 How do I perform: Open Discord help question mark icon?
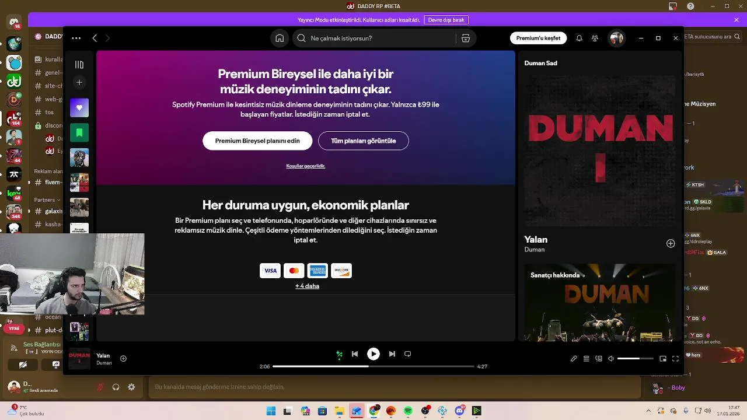(x=690, y=6)
